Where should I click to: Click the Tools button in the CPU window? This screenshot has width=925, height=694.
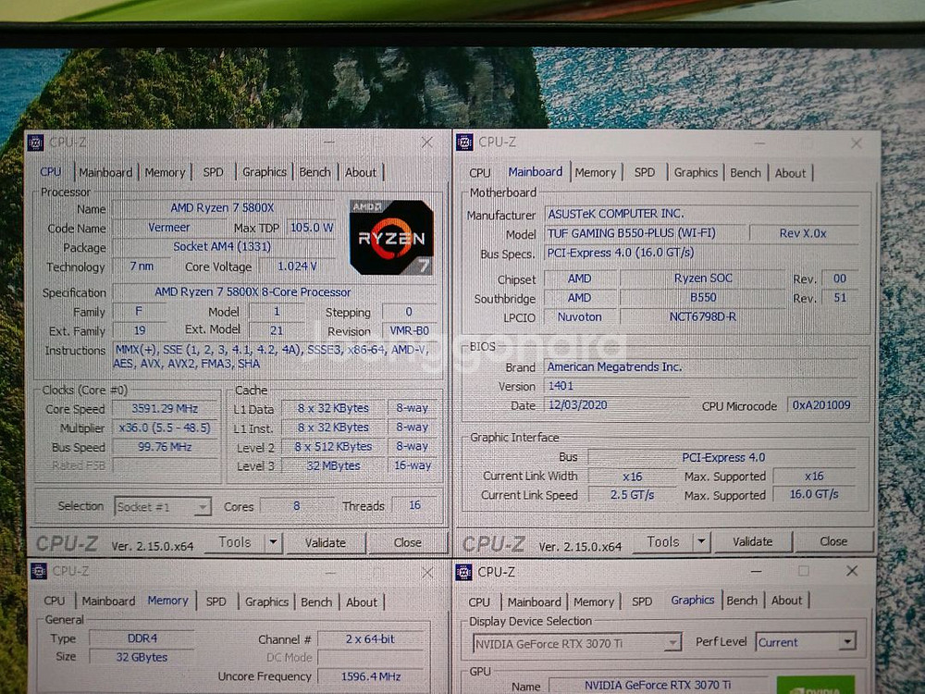[235, 541]
